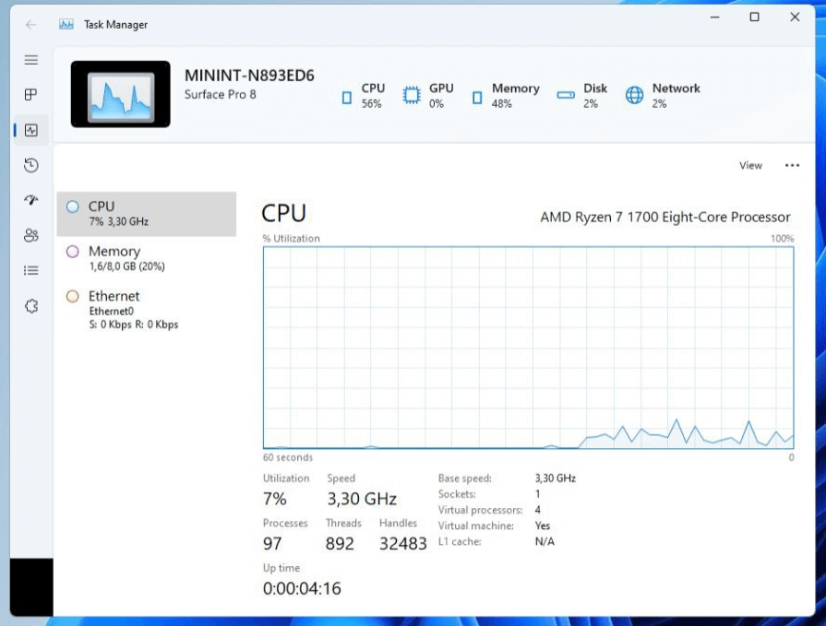Image resolution: width=826 pixels, height=626 pixels.
Task: Go to Processes page in sidebar
Action: 31,95
